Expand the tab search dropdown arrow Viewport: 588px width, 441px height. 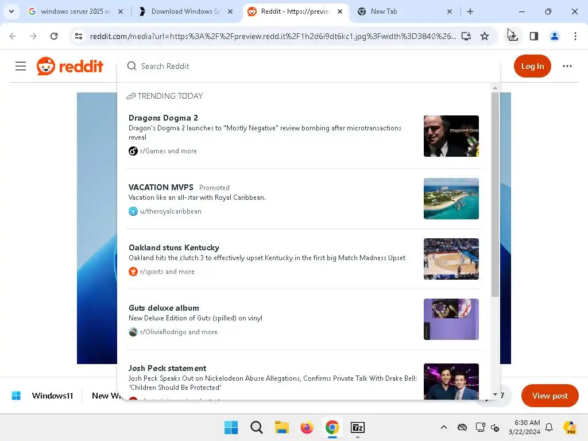click(11, 11)
